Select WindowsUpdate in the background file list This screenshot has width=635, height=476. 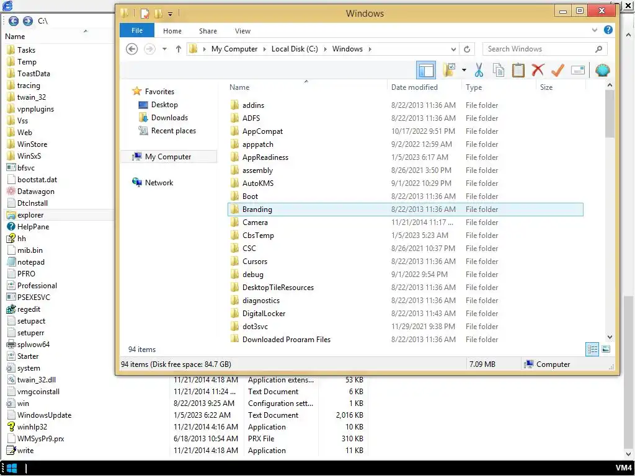(44, 415)
